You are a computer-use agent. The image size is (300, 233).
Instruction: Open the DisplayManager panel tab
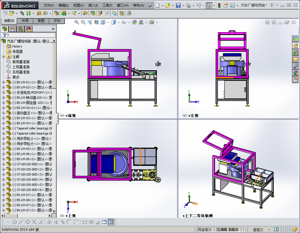29,29
